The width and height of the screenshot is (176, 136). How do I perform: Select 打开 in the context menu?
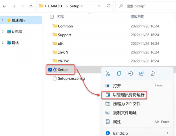click(137, 86)
